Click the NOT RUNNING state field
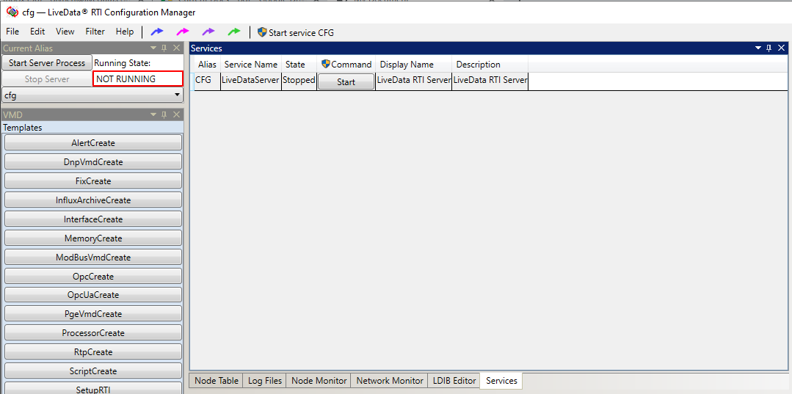Image resolution: width=792 pixels, height=394 pixels. [x=137, y=79]
